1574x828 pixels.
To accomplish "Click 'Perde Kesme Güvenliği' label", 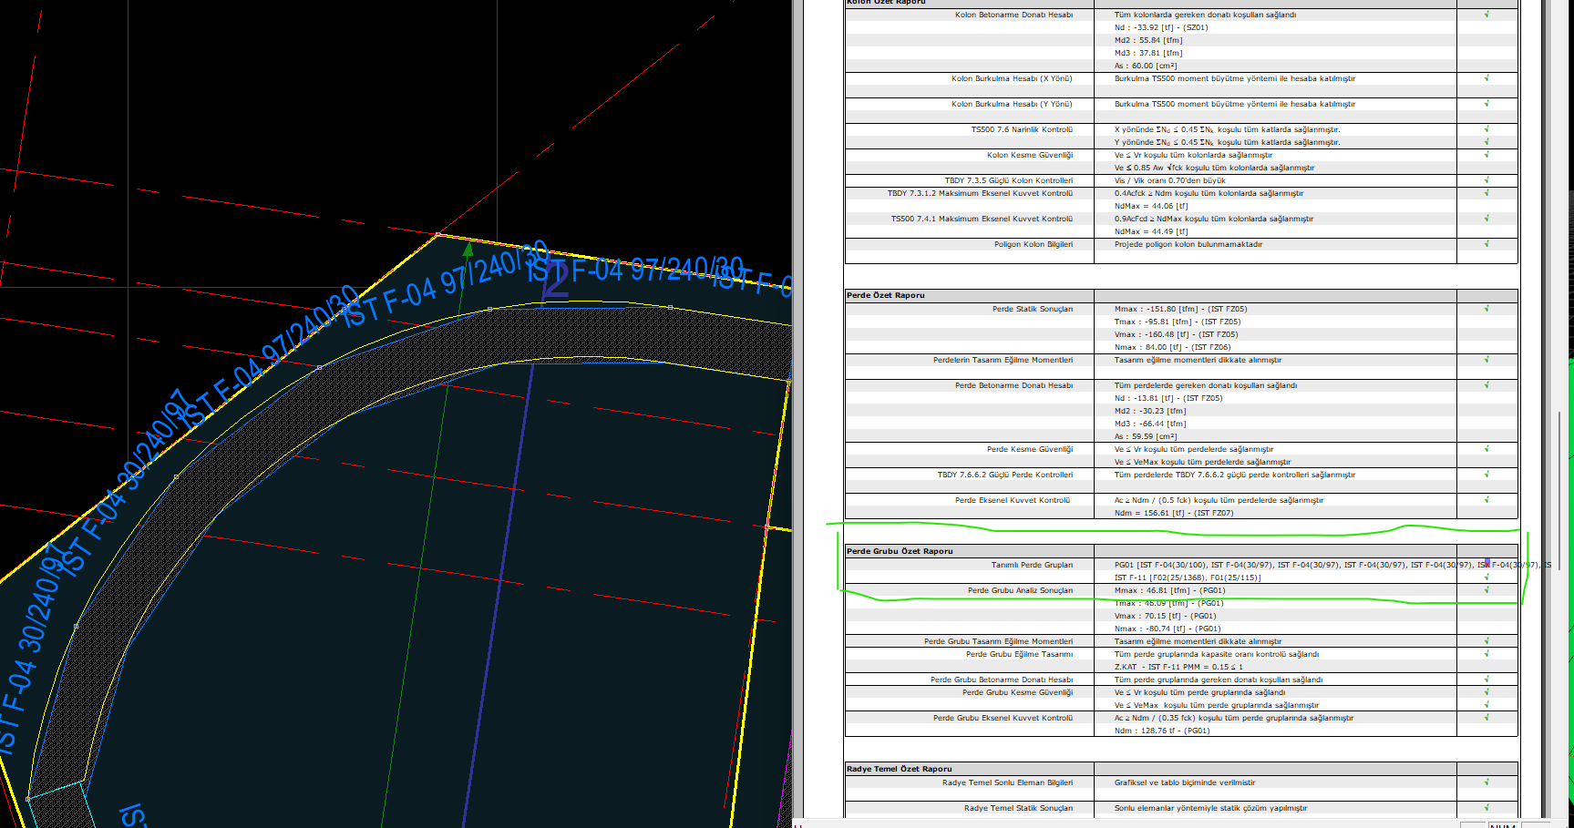I will point(1030,449).
